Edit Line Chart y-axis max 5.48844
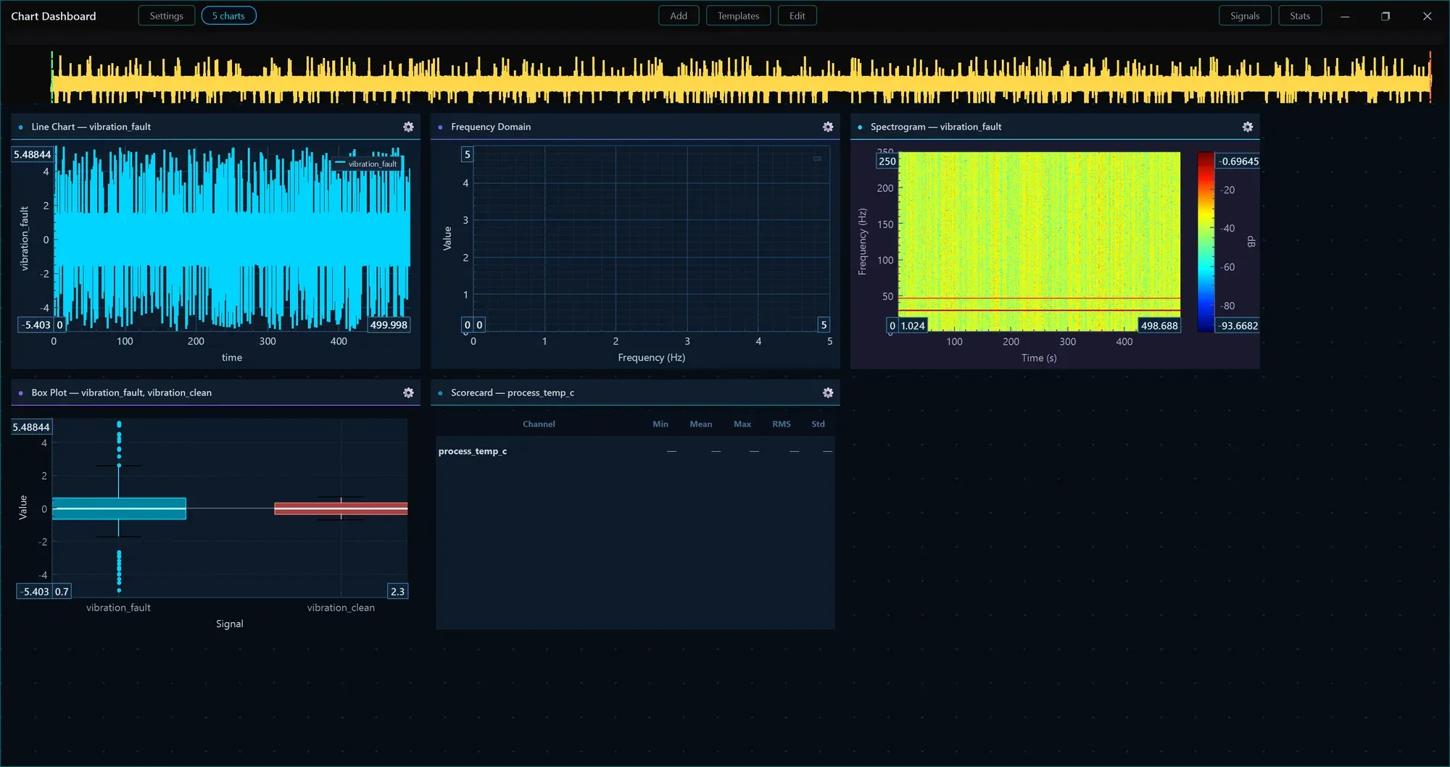The image size is (1450, 767). point(32,154)
